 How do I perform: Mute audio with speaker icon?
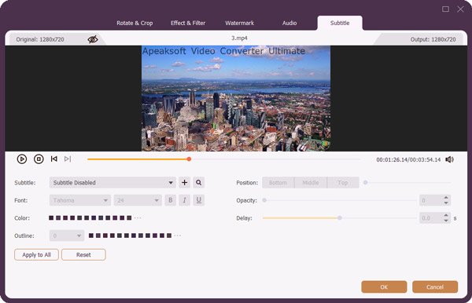[x=450, y=159]
